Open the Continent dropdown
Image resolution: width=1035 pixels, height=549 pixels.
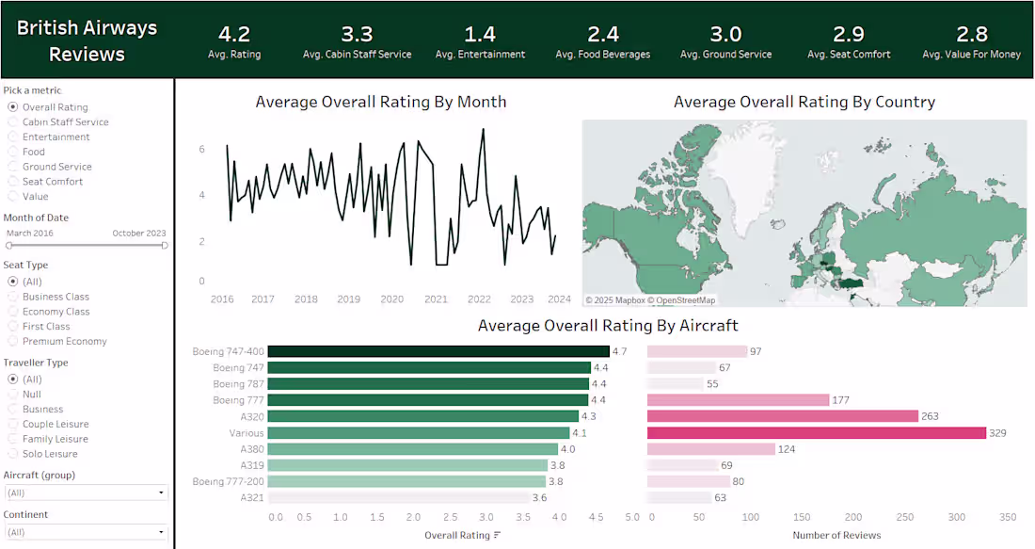point(86,532)
